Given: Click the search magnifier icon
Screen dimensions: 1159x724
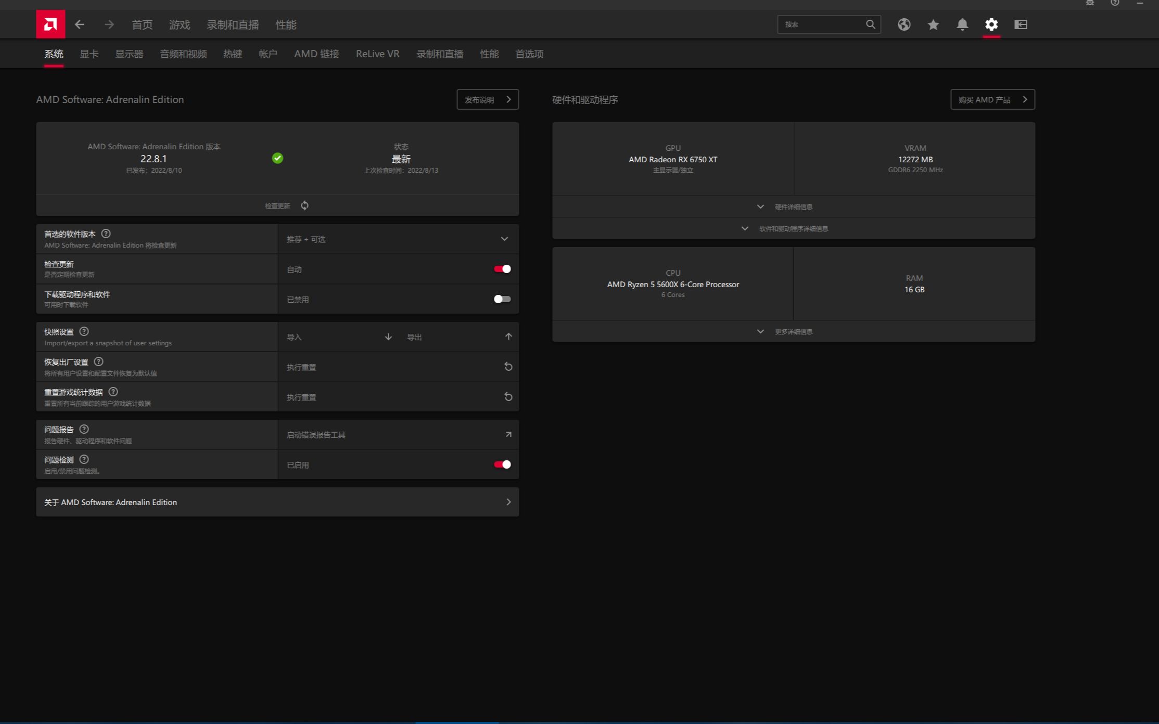Looking at the screenshot, I should pyautogui.click(x=870, y=24).
